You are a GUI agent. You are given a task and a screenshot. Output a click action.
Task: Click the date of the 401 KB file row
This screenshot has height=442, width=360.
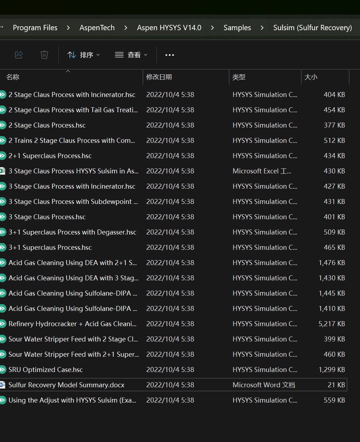[170, 217]
